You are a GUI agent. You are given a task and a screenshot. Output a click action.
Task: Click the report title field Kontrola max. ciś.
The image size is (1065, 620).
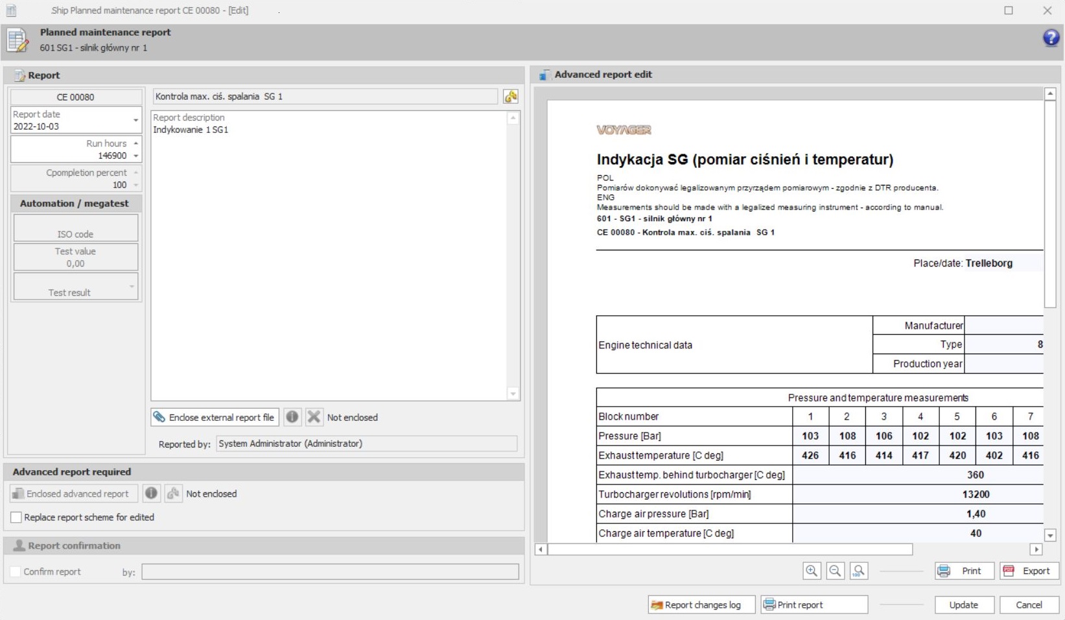tap(325, 97)
